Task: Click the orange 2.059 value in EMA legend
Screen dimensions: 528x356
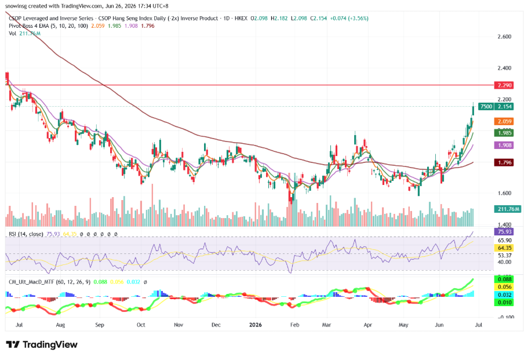Action: point(97,26)
